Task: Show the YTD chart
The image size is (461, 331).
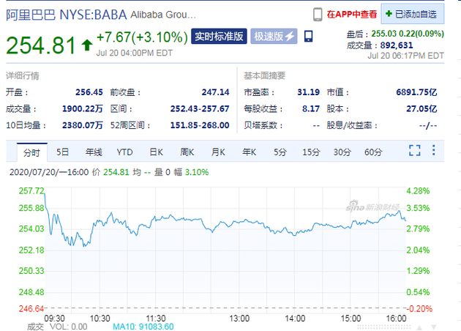Action: point(124,152)
